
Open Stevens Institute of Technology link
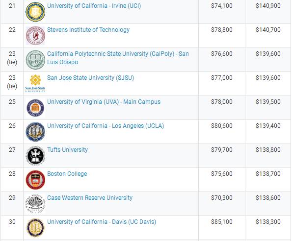point(88,30)
